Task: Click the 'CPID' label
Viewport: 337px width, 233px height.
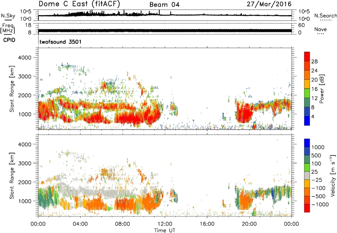Action: [x=9, y=40]
